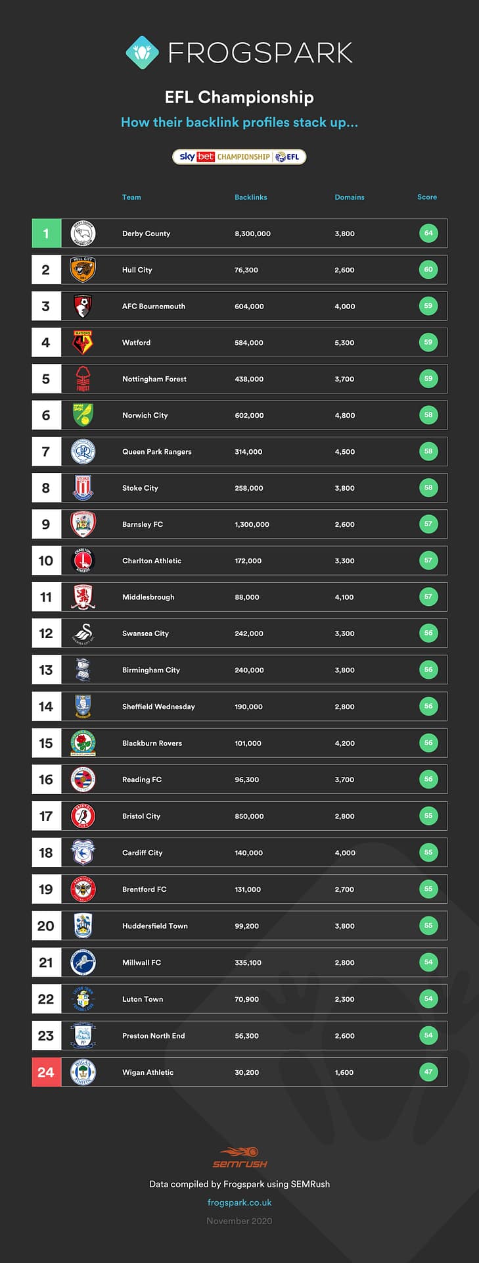Click the Score column header
The height and width of the screenshot is (1263, 479).
427,197
